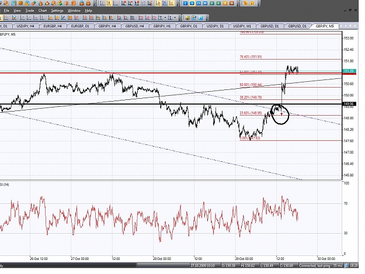Toggle the M1 timeframe button
365x274 pixels.
click(185, 4)
